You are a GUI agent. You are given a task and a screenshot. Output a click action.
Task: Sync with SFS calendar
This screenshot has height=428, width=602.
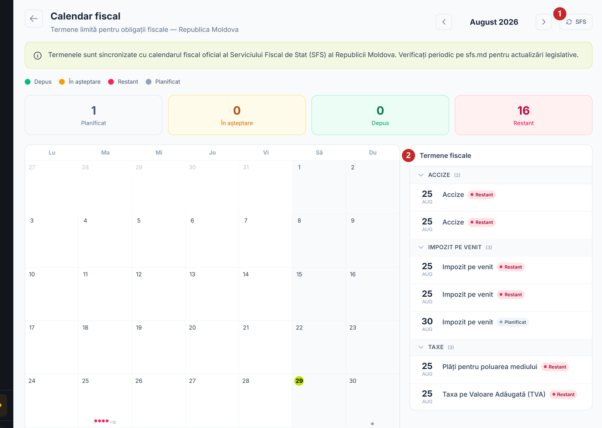(576, 22)
